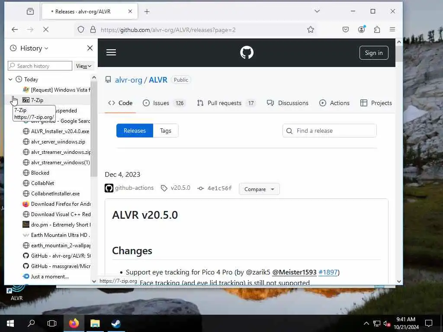Open CollabnetInstaller.exe history entry
Screen dimensions: 443x332
pos(51,194)
